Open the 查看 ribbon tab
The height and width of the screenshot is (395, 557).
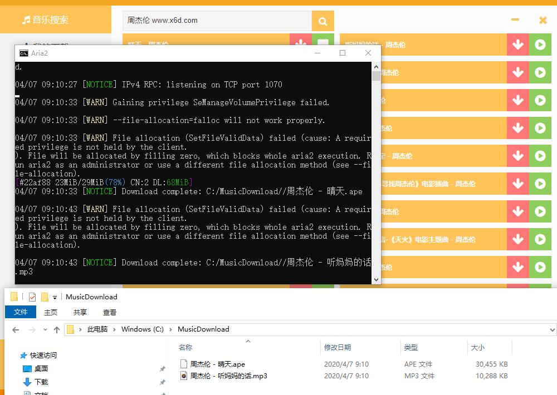pos(110,312)
